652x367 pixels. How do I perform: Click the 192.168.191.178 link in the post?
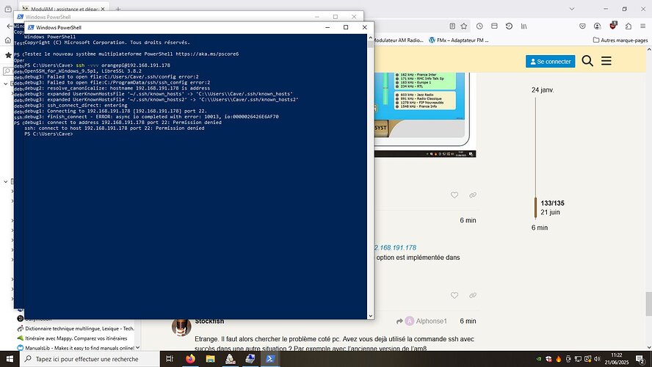pos(395,247)
